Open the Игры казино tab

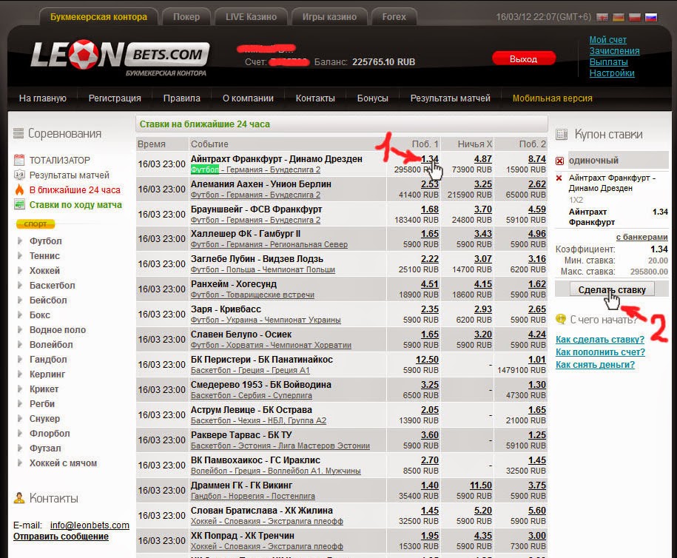tap(329, 17)
